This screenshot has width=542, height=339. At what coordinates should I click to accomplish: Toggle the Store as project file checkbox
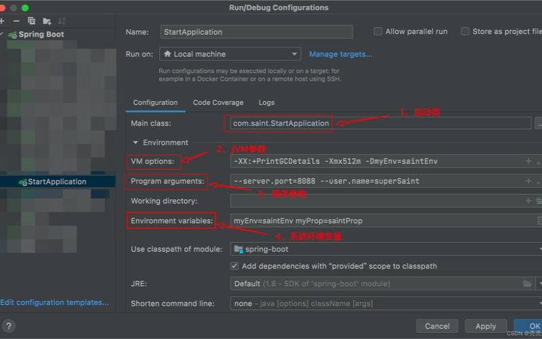point(465,32)
